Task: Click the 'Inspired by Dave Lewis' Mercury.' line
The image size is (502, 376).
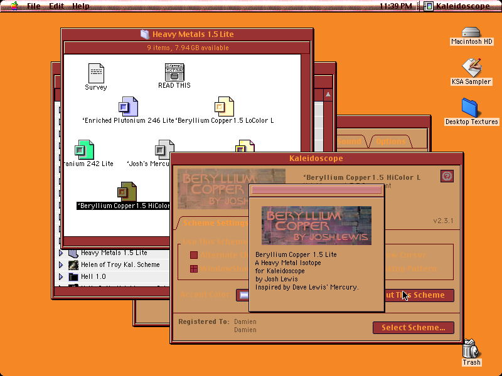Action: [307, 287]
